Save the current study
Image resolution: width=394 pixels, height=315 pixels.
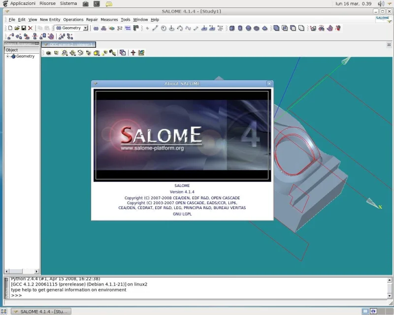(x=24, y=28)
